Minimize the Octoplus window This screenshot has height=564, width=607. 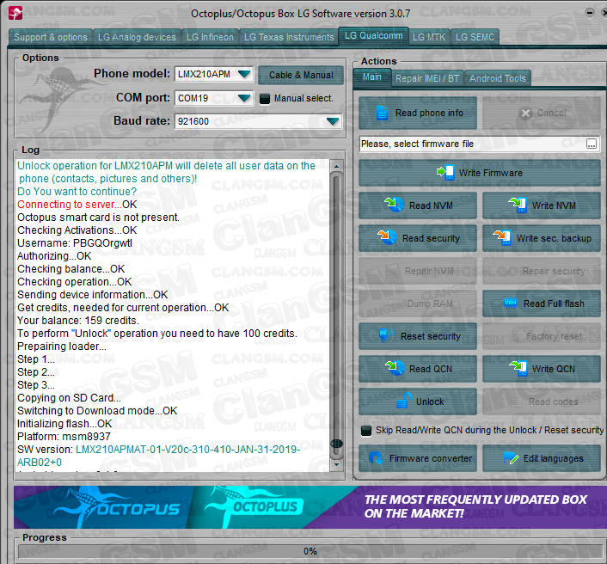[x=590, y=13]
